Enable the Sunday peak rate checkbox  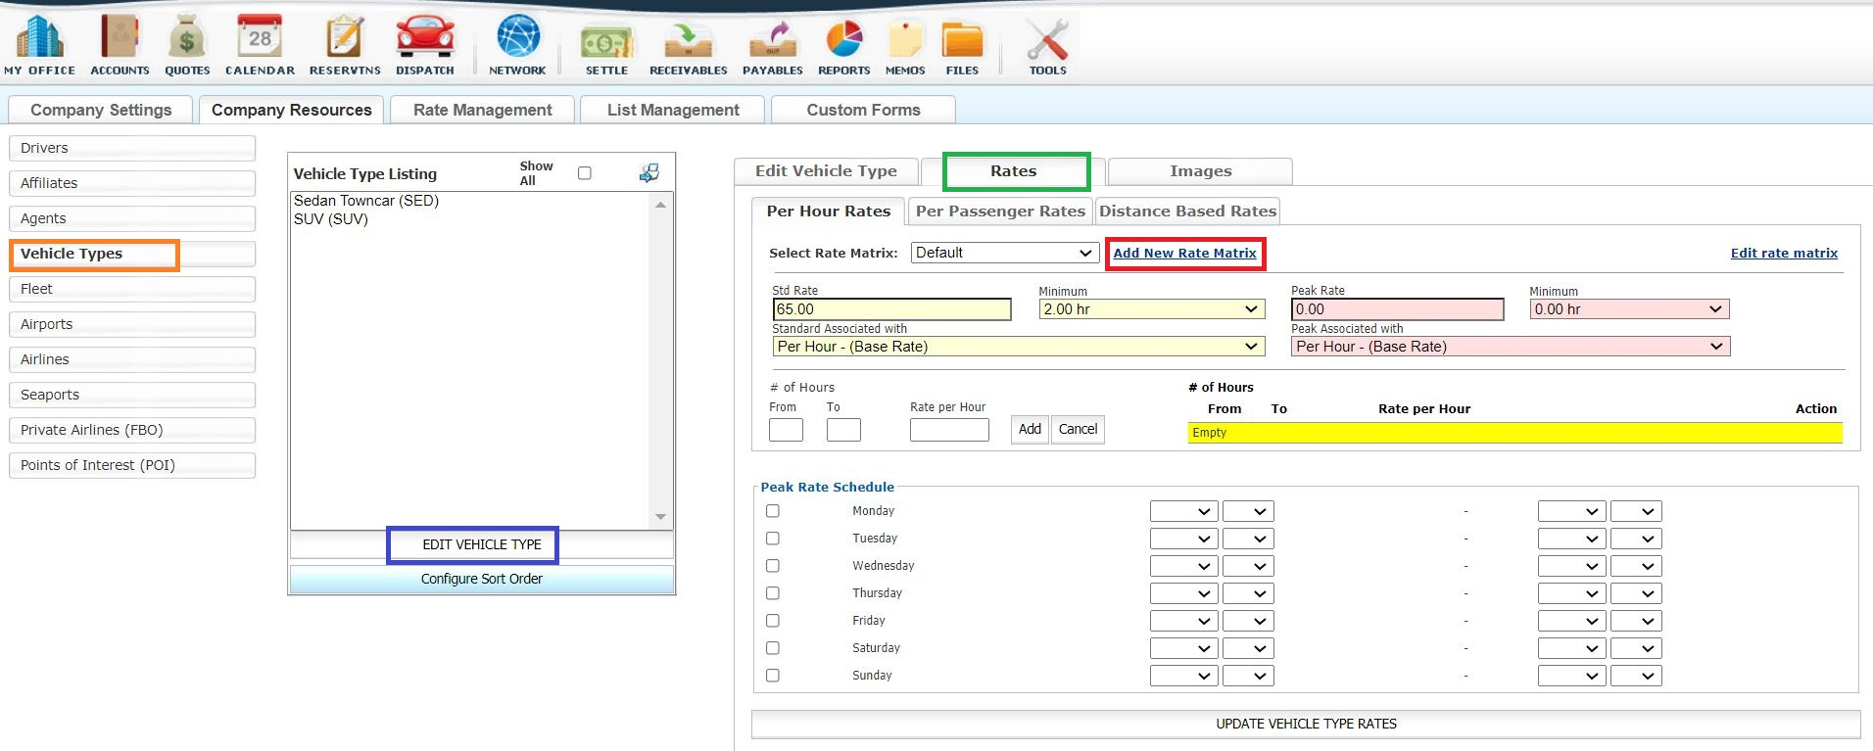pos(773,676)
